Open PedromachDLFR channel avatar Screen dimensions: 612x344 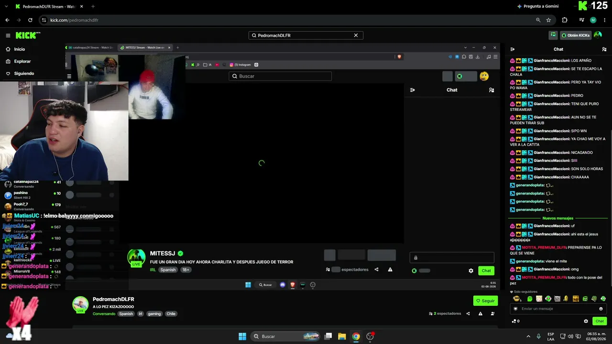click(80, 304)
